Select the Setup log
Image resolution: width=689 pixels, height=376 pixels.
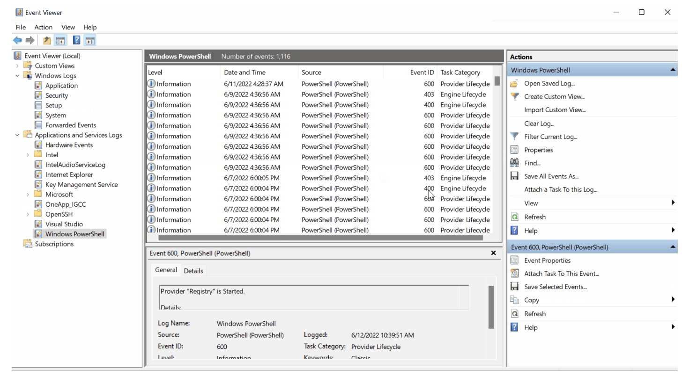53,105
